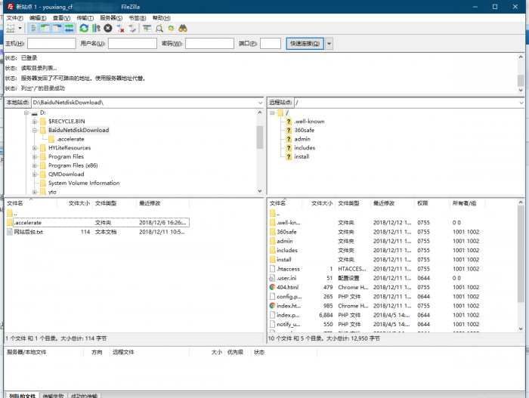Click the disconnect from server icon
This screenshot has width=529, height=398.
pos(120,28)
